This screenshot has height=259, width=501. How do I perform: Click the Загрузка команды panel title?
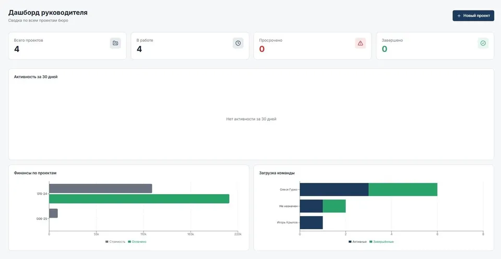tap(277, 173)
